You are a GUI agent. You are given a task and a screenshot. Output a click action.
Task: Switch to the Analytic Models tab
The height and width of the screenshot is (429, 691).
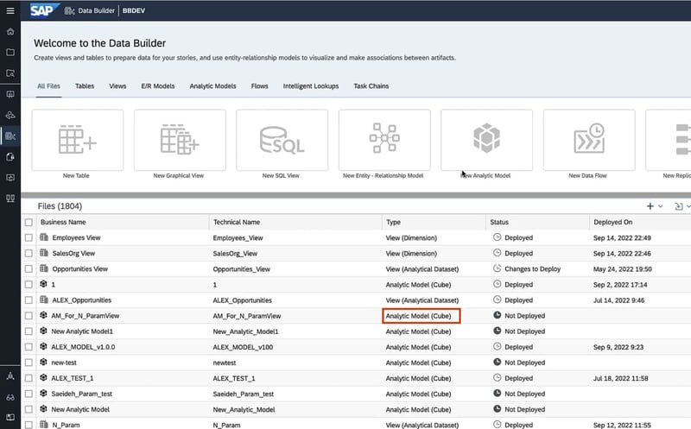pos(212,86)
